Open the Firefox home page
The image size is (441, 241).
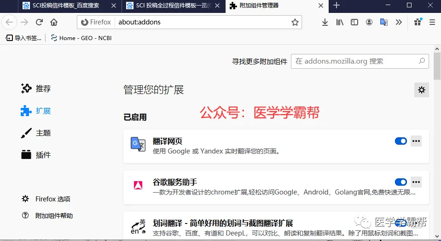tap(54, 22)
